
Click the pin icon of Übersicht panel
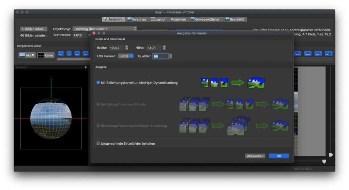pos(86,67)
